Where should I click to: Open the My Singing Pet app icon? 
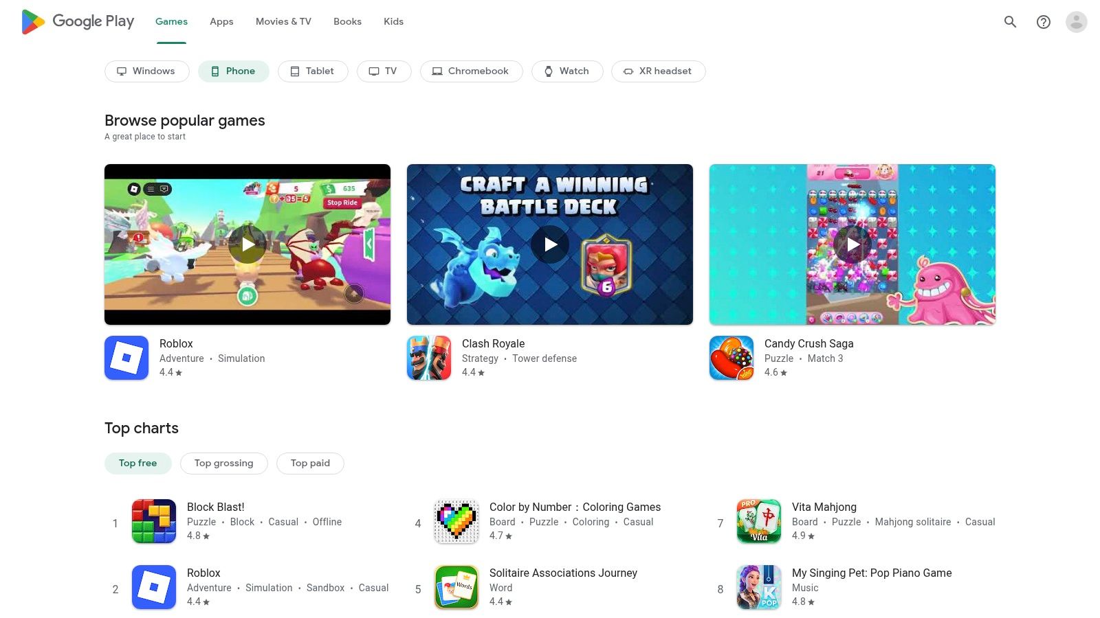(x=759, y=587)
